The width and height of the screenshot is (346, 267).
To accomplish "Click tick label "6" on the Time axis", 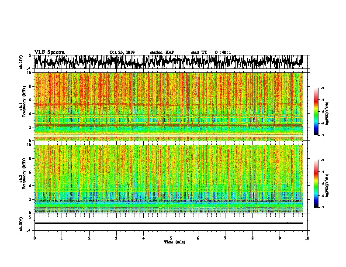I will [198, 238].
